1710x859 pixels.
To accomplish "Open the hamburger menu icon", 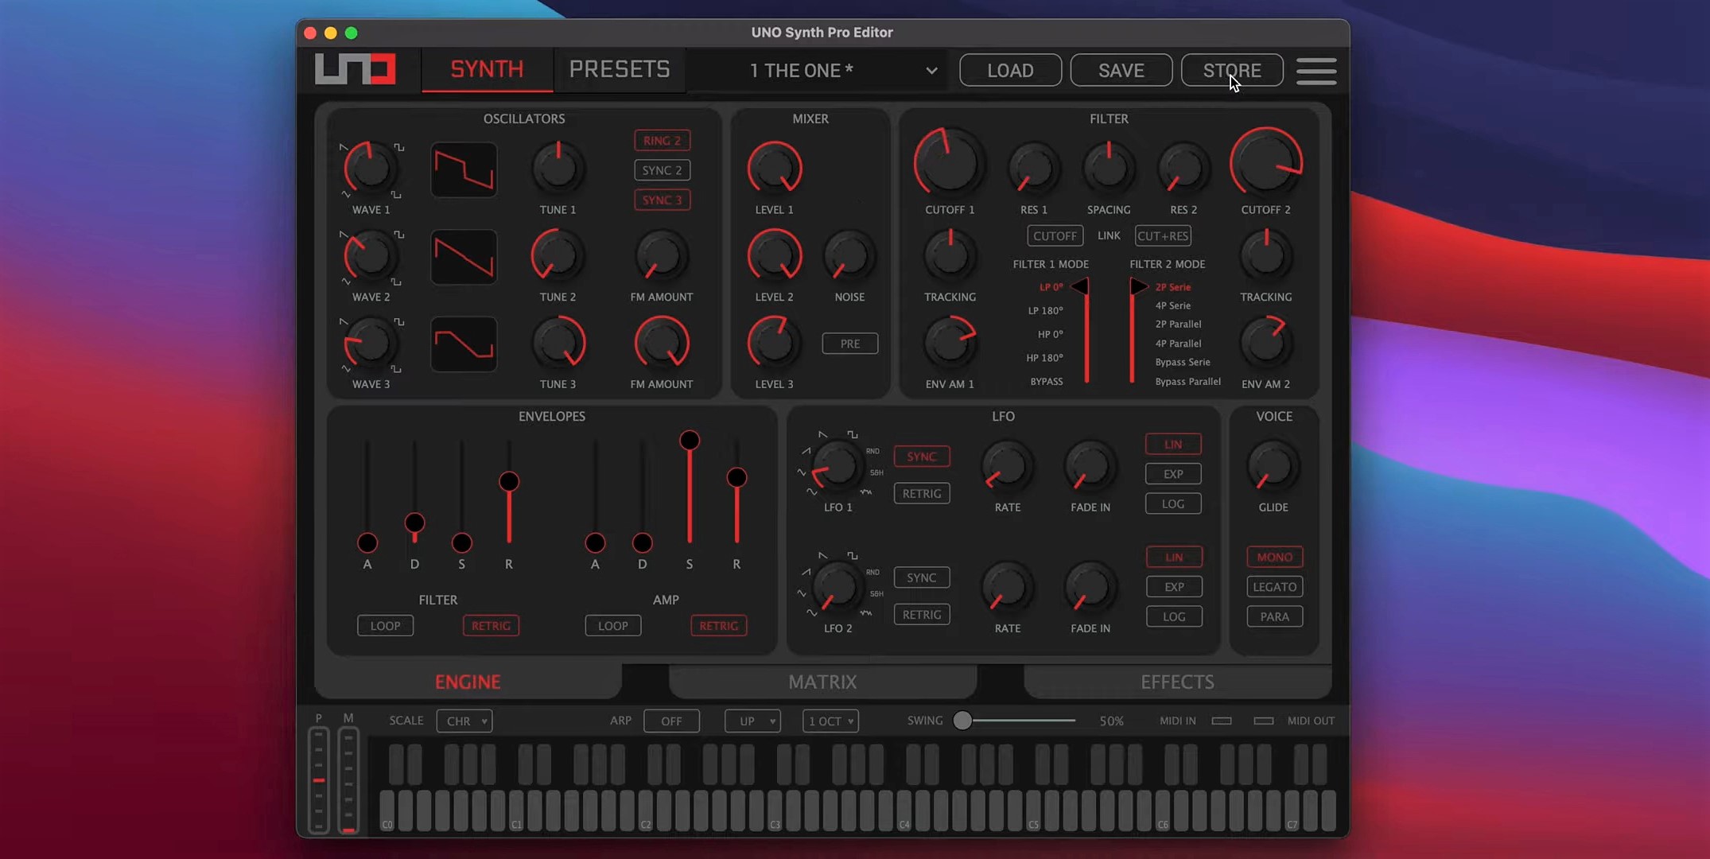I will pyautogui.click(x=1316, y=71).
